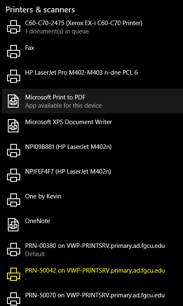The height and width of the screenshot is (306, 183).
Task: Select highlighted PRN-50042 on VWP-PRINTSRV
Action: [x=92, y=274]
